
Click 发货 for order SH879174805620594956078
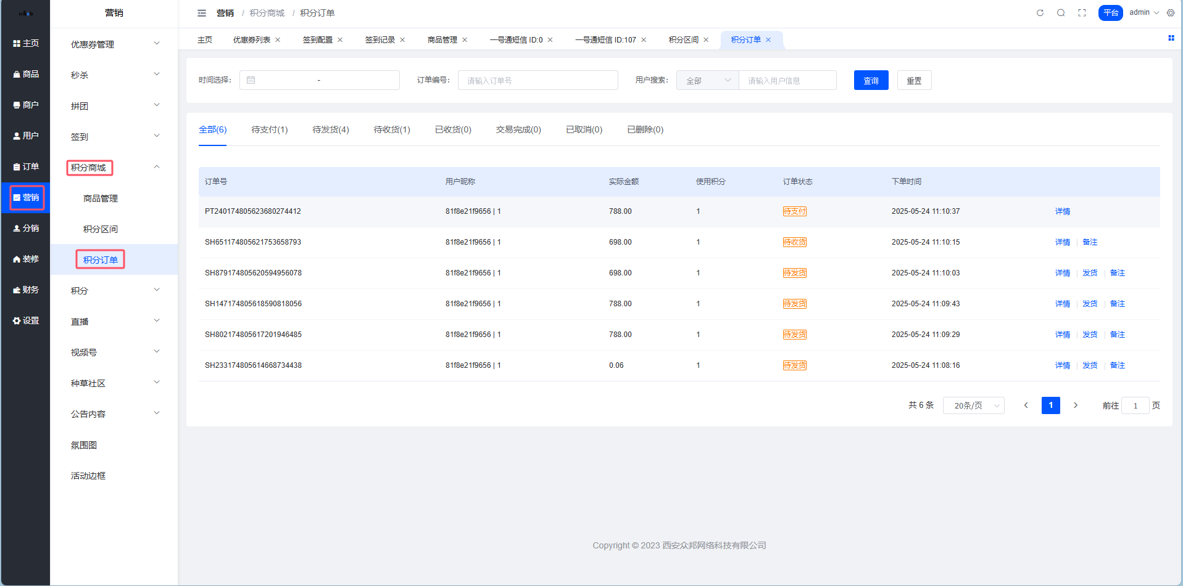pyautogui.click(x=1090, y=273)
